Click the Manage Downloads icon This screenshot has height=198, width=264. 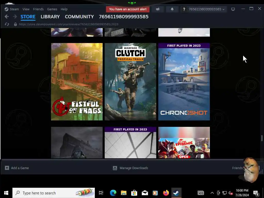tap(115, 168)
